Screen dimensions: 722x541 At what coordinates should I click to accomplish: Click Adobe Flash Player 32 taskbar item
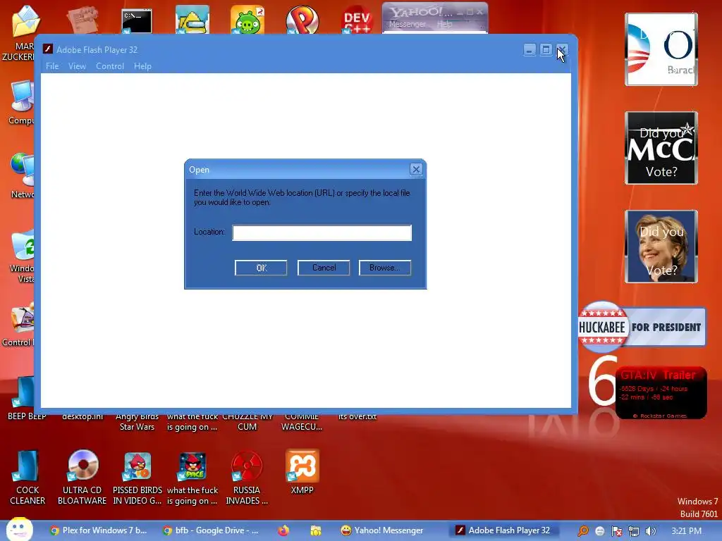[x=503, y=530]
